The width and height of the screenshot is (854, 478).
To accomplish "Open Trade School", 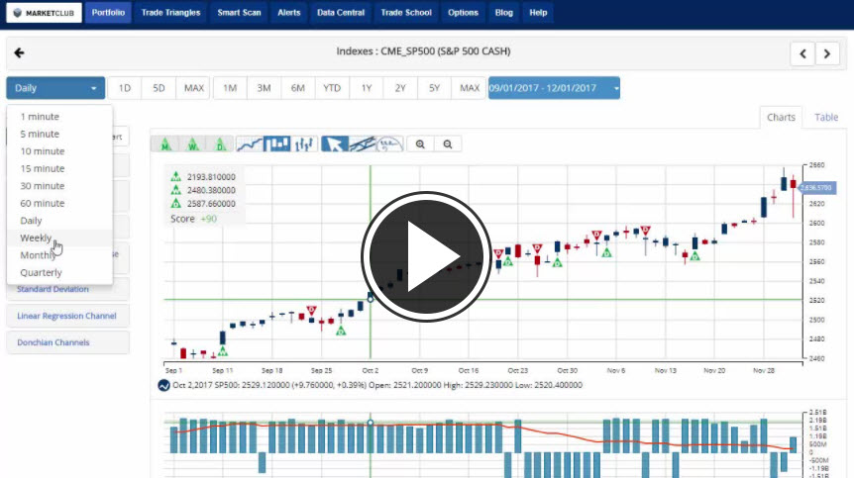I will (406, 13).
